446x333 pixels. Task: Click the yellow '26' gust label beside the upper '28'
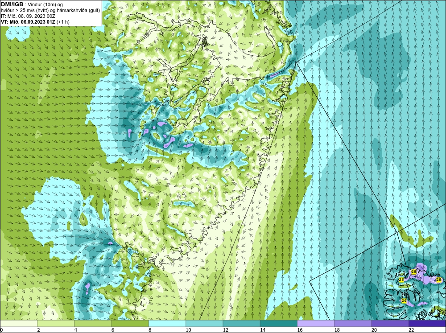[x=401, y=280]
